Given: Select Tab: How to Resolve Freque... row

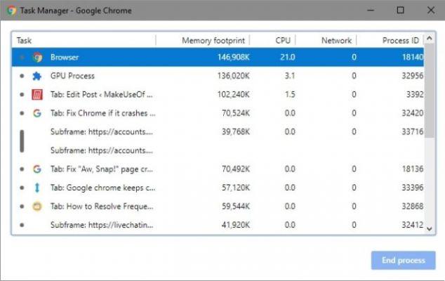Looking at the screenshot, I should click(218, 207).
